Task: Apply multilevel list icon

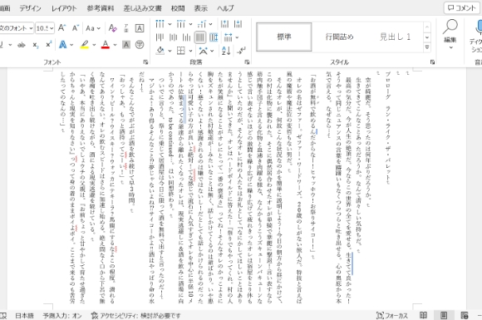Action: point(202,23)
